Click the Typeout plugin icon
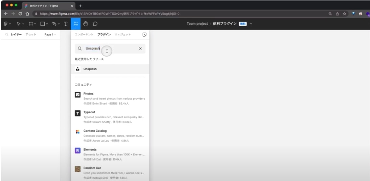This screenshot has width=370, height=181. coord(78,113)
